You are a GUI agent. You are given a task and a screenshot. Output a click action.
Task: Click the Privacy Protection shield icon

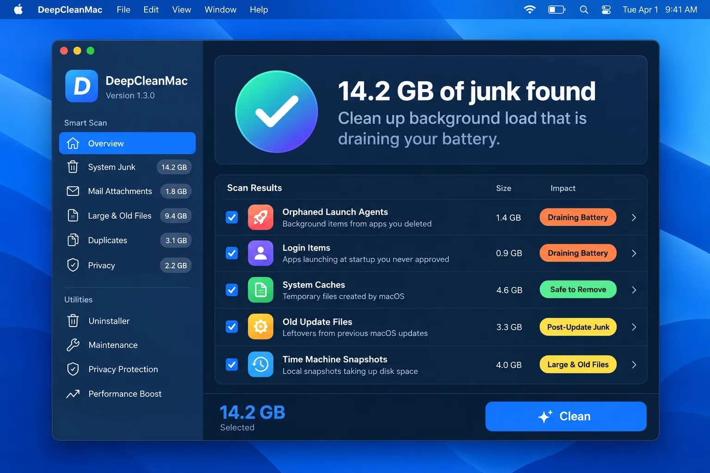tap(73, 369)
